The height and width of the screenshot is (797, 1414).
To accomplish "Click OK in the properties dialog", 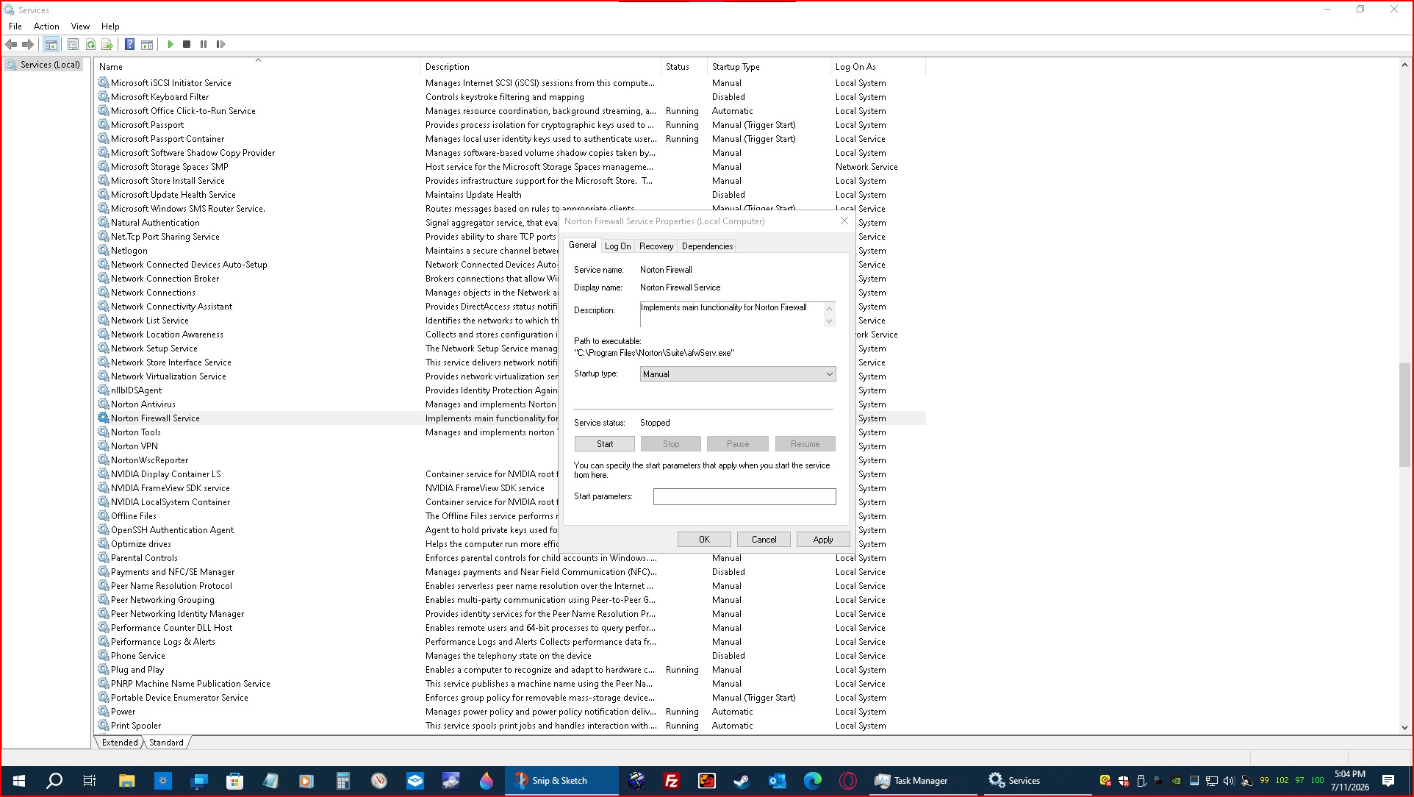I will point(704,540).
